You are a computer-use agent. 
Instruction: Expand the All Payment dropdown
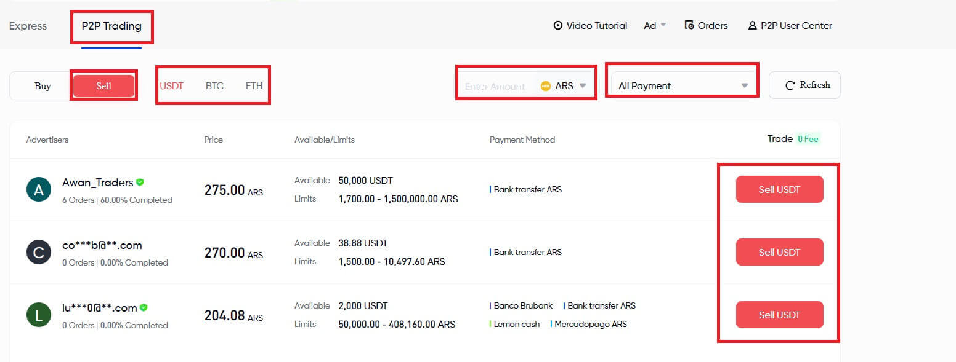tap(682, 85)
